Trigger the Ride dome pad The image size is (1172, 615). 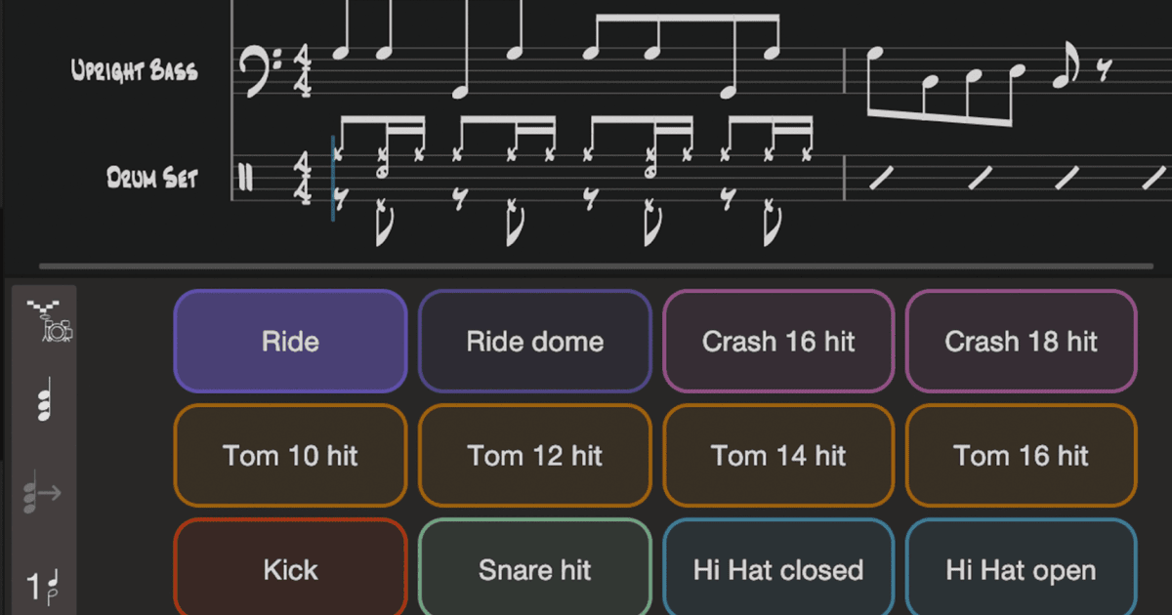[534, 342]
